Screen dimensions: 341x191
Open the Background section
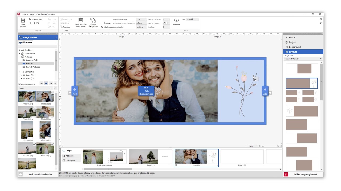[303, 47]
